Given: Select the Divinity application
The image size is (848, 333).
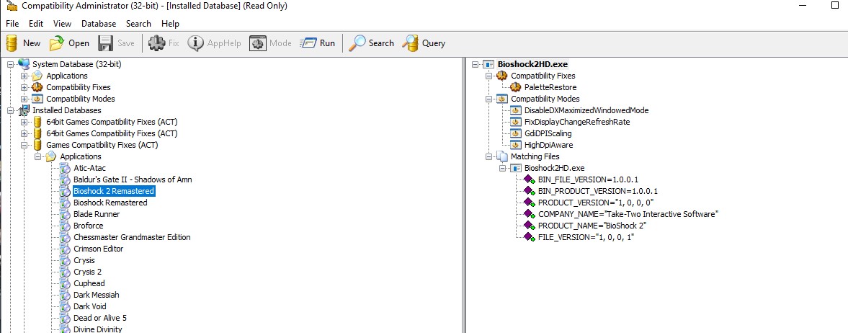Looking at the screenshot, I should click(x=98, y=329).
